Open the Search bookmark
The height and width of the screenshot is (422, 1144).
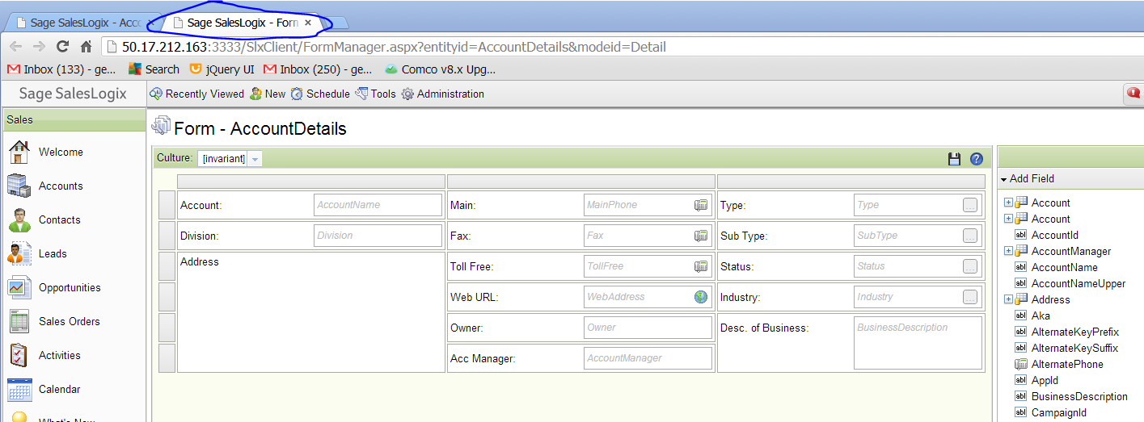tap(154, 69)
